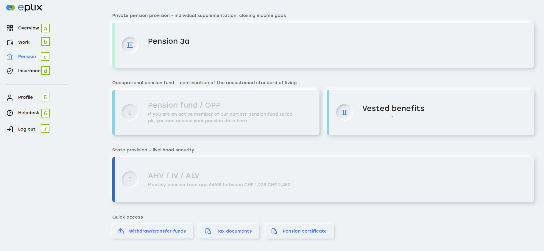
Task: Click the Work wallet icon
Action: point(10,43)
